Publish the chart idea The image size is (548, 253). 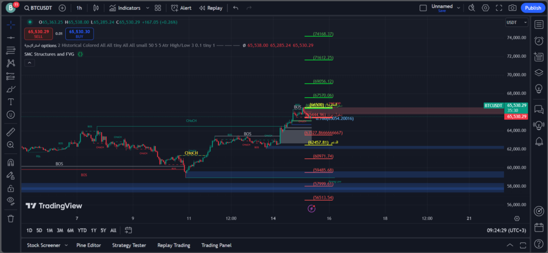(x=532, y=7)
